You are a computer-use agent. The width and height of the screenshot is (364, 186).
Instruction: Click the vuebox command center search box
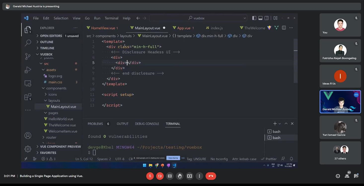(198, 18)
